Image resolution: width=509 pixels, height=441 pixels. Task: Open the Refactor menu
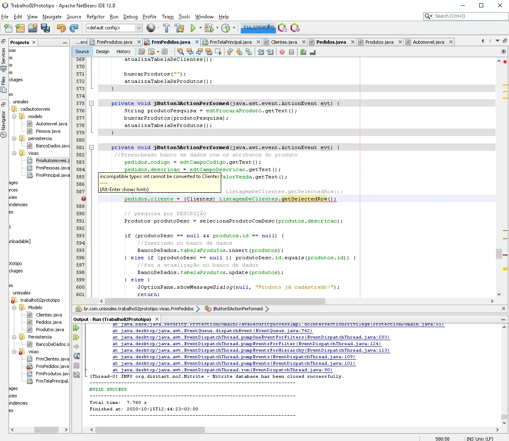96,17
